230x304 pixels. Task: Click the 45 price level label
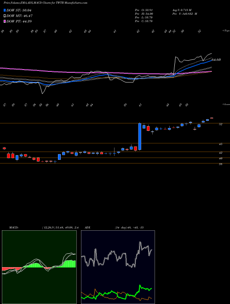point(220,144)
